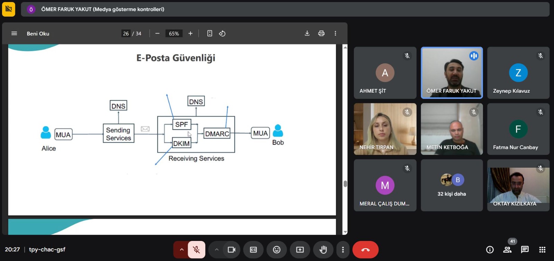
Task: Unmute your microphone
Action: 196,250
